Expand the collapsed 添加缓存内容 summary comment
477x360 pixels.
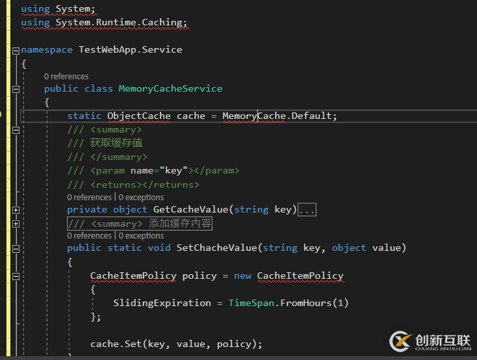point(16,224)
